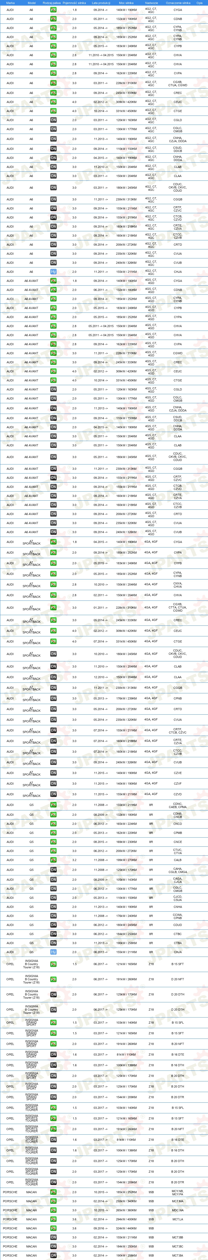Click petrol icon in Porsche Macan MCT.LA row
Screen dimensions: 208x1260
[x=53, y=1219]
